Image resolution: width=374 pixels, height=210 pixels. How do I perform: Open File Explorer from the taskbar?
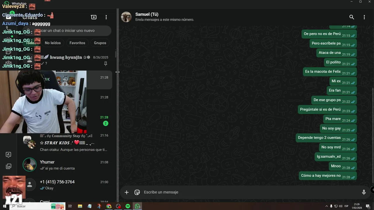tap(80, 206)
